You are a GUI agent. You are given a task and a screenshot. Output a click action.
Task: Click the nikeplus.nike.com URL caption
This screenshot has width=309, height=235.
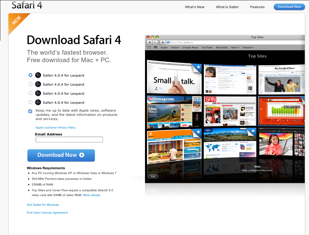[257, 170]
